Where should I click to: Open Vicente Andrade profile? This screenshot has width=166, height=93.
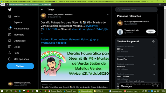(x=132, y=30)
